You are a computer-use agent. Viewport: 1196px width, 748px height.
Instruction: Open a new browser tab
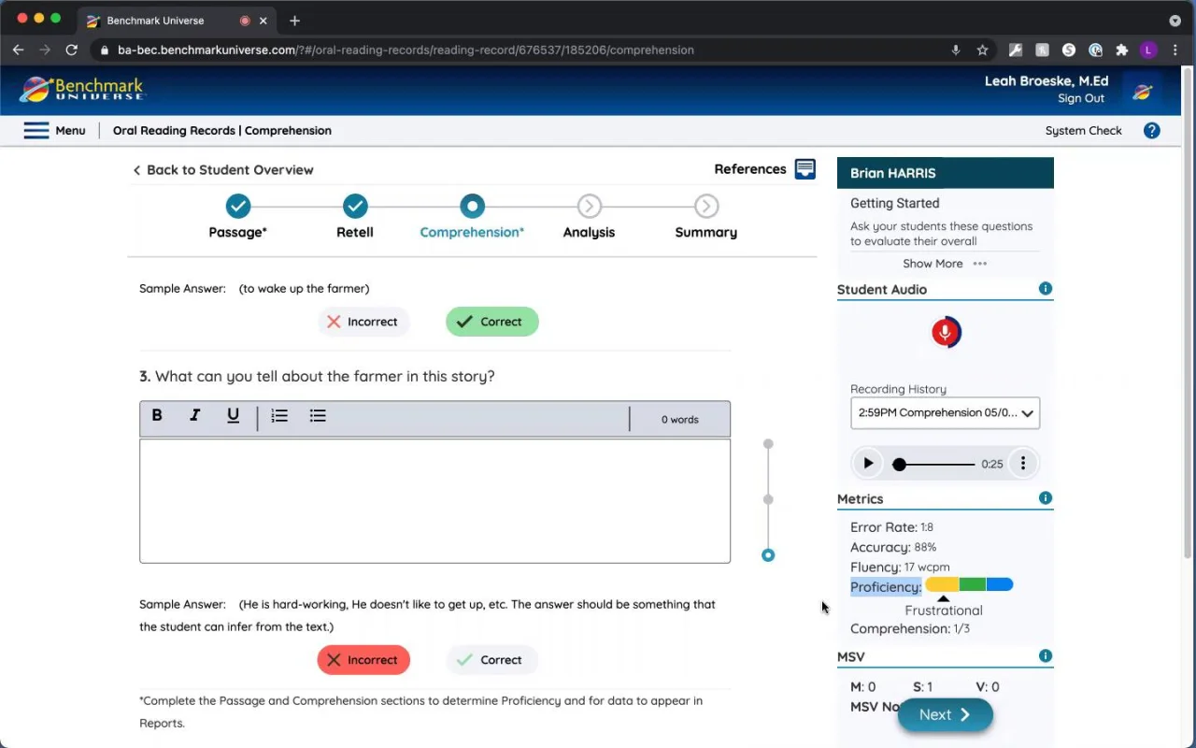(x=294, y=21)
